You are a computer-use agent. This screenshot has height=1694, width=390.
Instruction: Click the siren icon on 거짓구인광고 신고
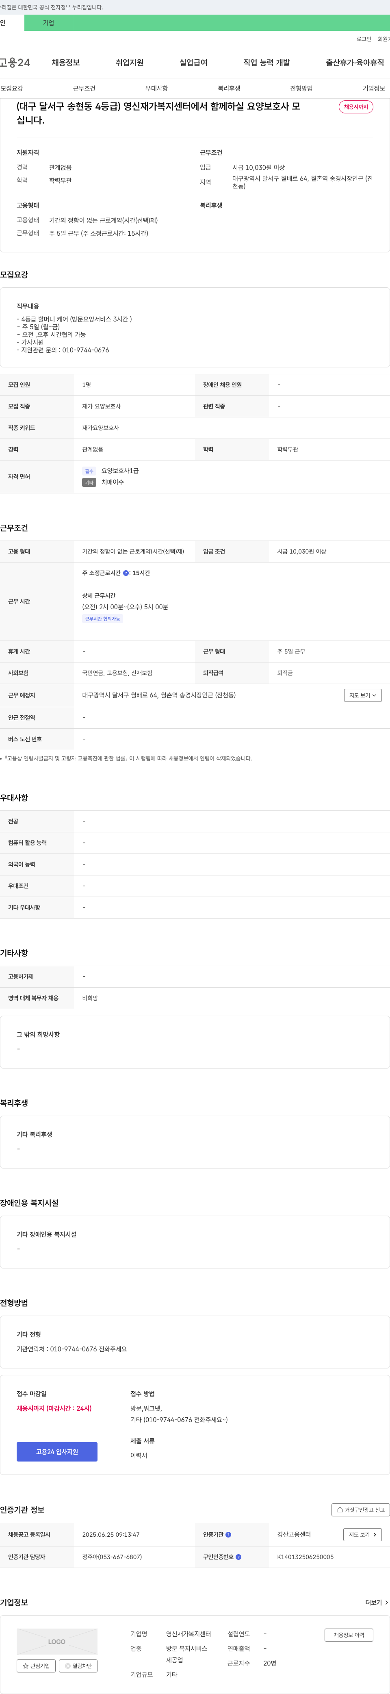click(340, 1509)
